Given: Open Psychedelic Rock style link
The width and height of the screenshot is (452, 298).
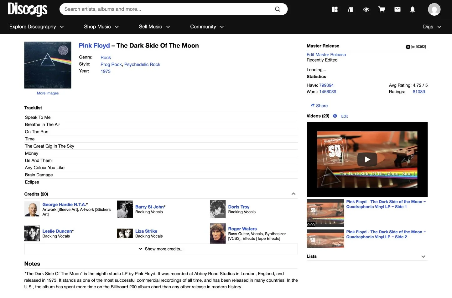Looking at the screenshot, I should pyautogui.click(x=142, y=64).
